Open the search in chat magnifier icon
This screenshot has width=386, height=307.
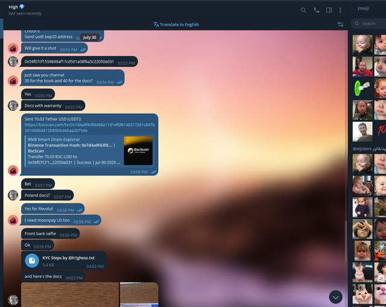tap(303, 10)
